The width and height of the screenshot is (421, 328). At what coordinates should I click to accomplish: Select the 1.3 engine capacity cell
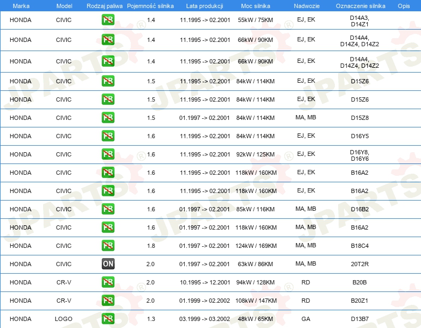pyautogui.click(x=151, y=319)
